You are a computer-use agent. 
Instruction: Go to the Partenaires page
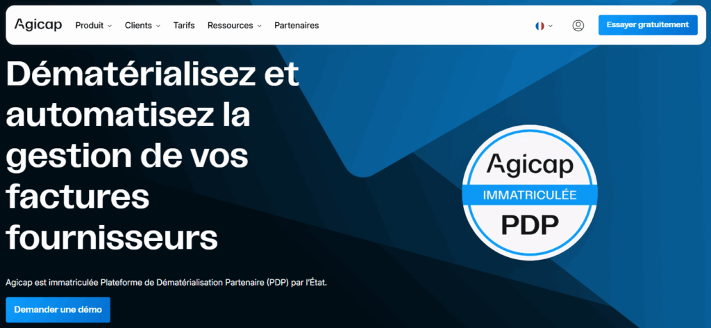pos(296,26)
